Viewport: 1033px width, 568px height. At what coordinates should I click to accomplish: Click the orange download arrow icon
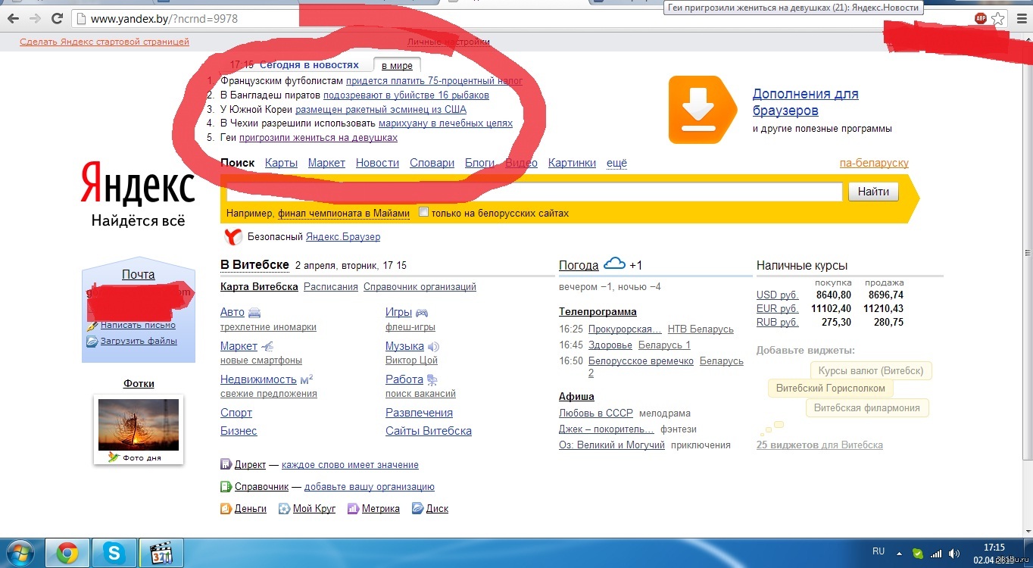coord(702,110)
